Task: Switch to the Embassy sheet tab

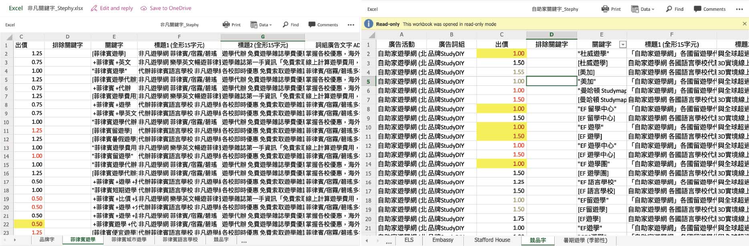Action: [x=443, y=240]
